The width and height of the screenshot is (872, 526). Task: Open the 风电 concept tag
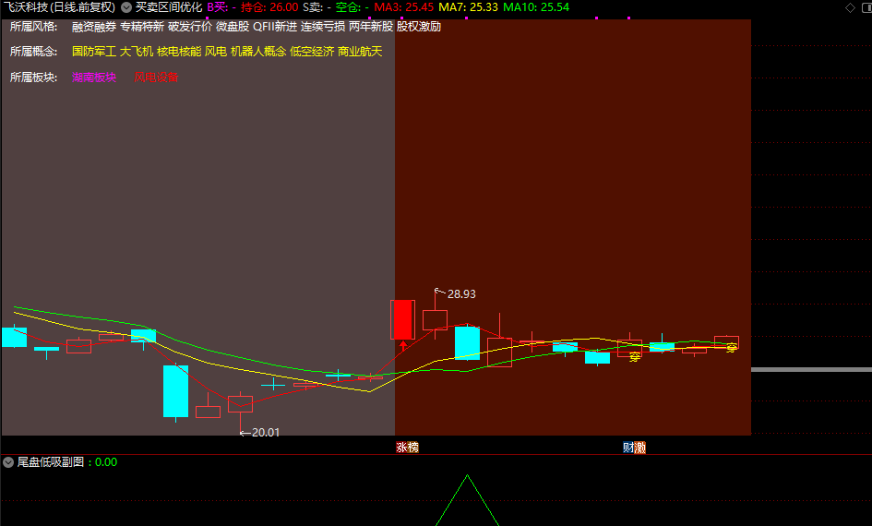coord(216,52)
